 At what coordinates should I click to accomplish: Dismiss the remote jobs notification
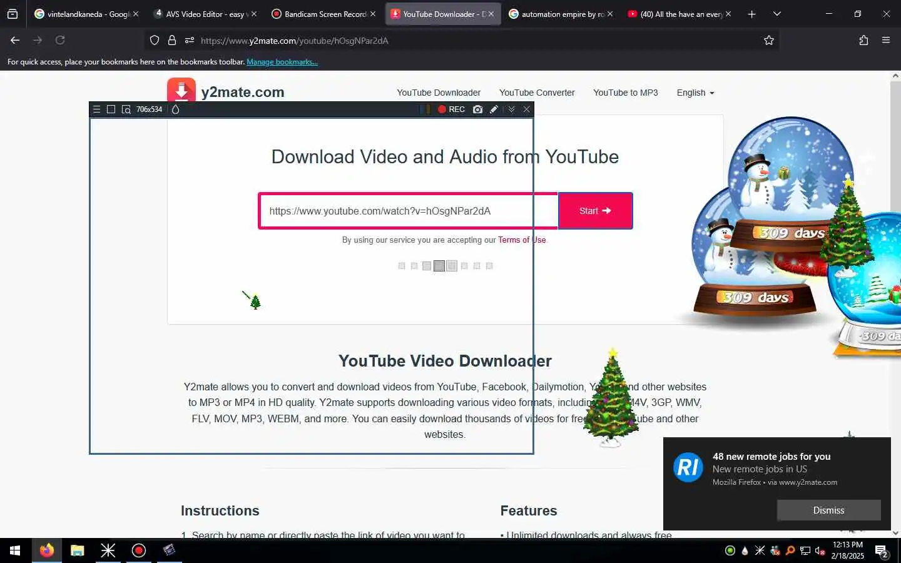tap(828, 510)
